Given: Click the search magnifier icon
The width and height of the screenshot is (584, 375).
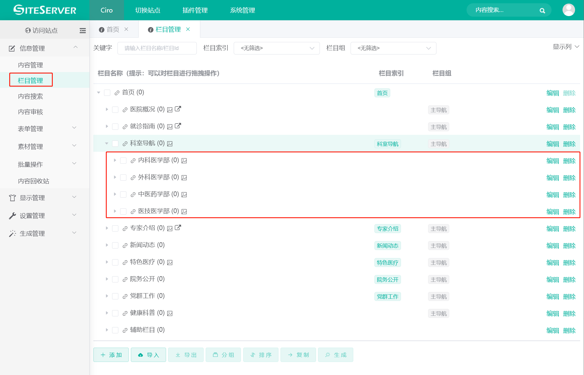Looking at the screenshot, I should (542, 11).
